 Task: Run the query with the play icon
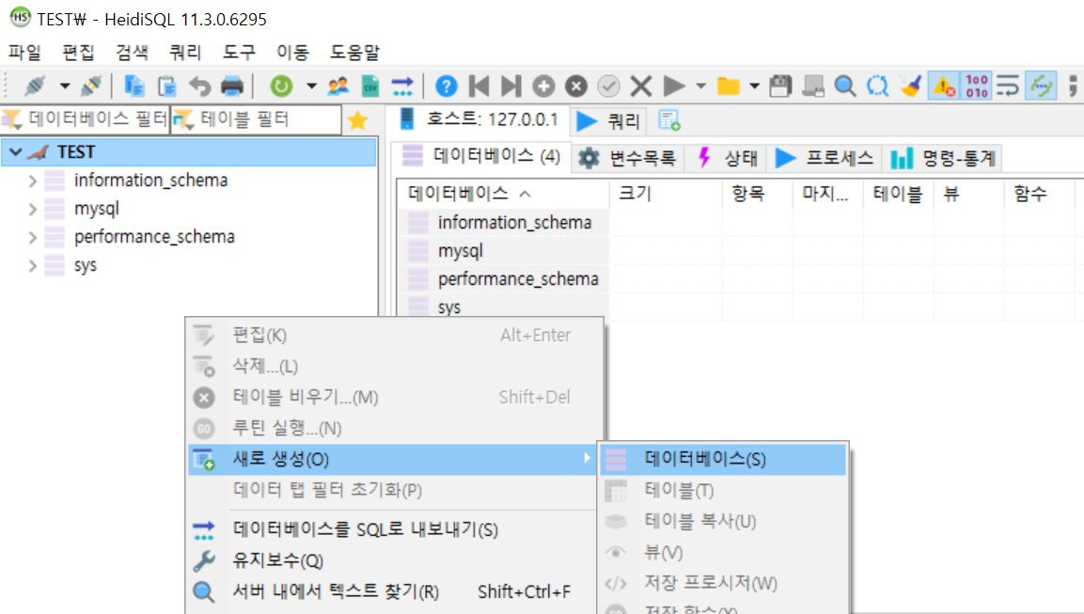pos(673,87)
